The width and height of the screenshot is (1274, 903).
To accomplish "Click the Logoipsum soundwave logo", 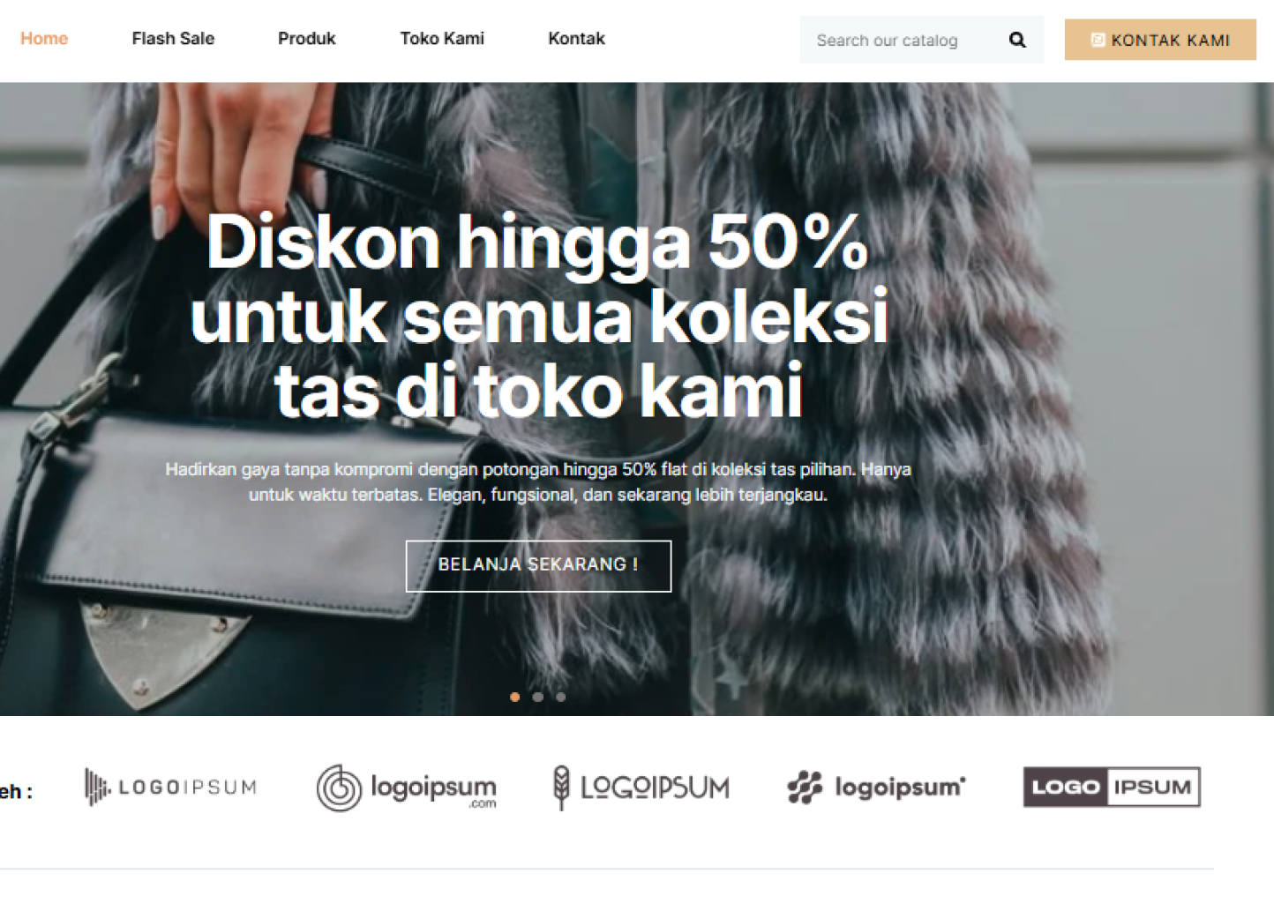I will pos(170,787).
